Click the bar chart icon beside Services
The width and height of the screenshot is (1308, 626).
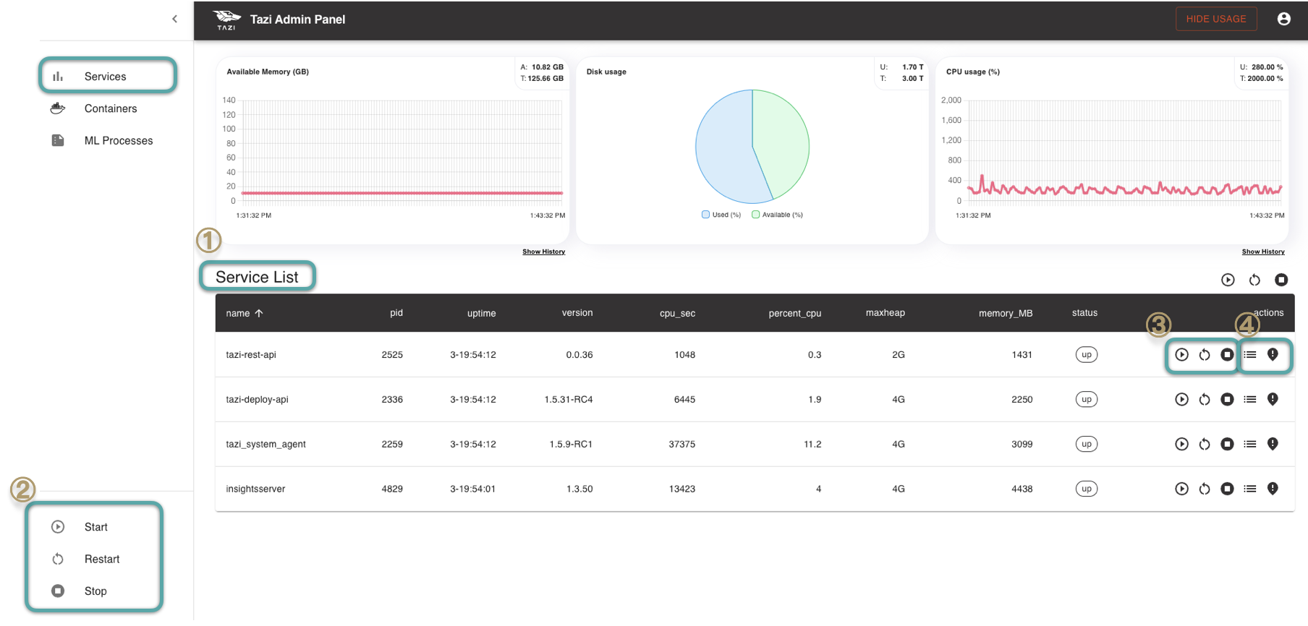[58, 77]
